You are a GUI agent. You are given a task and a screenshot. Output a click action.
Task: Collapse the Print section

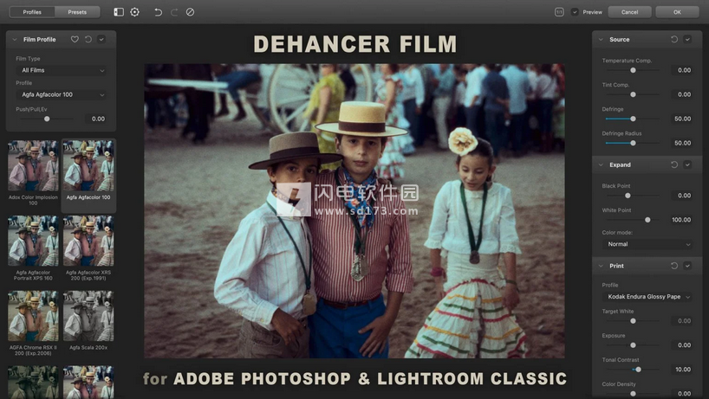click(601, 266)
